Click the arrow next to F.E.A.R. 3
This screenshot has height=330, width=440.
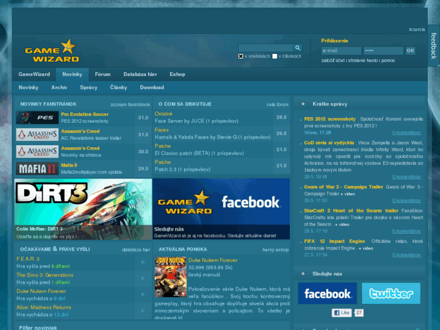[x=143, y=262]
